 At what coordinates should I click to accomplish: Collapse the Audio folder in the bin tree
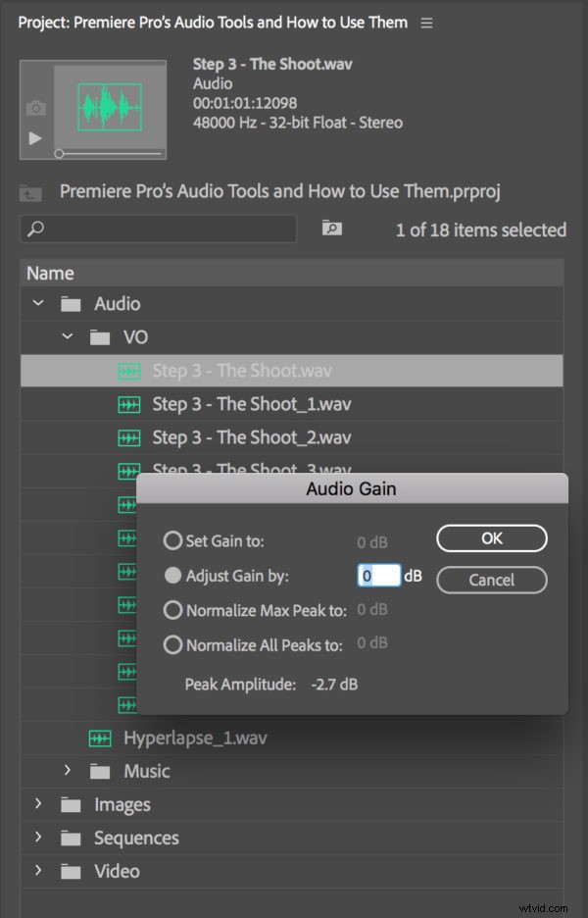tap(38, 303)
